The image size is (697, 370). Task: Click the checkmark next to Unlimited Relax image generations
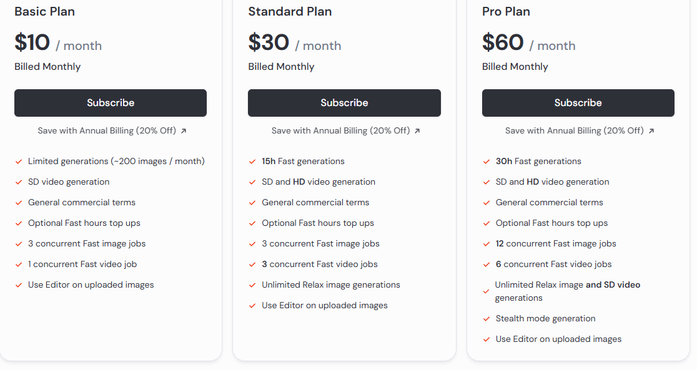click(x=252, y=285)
